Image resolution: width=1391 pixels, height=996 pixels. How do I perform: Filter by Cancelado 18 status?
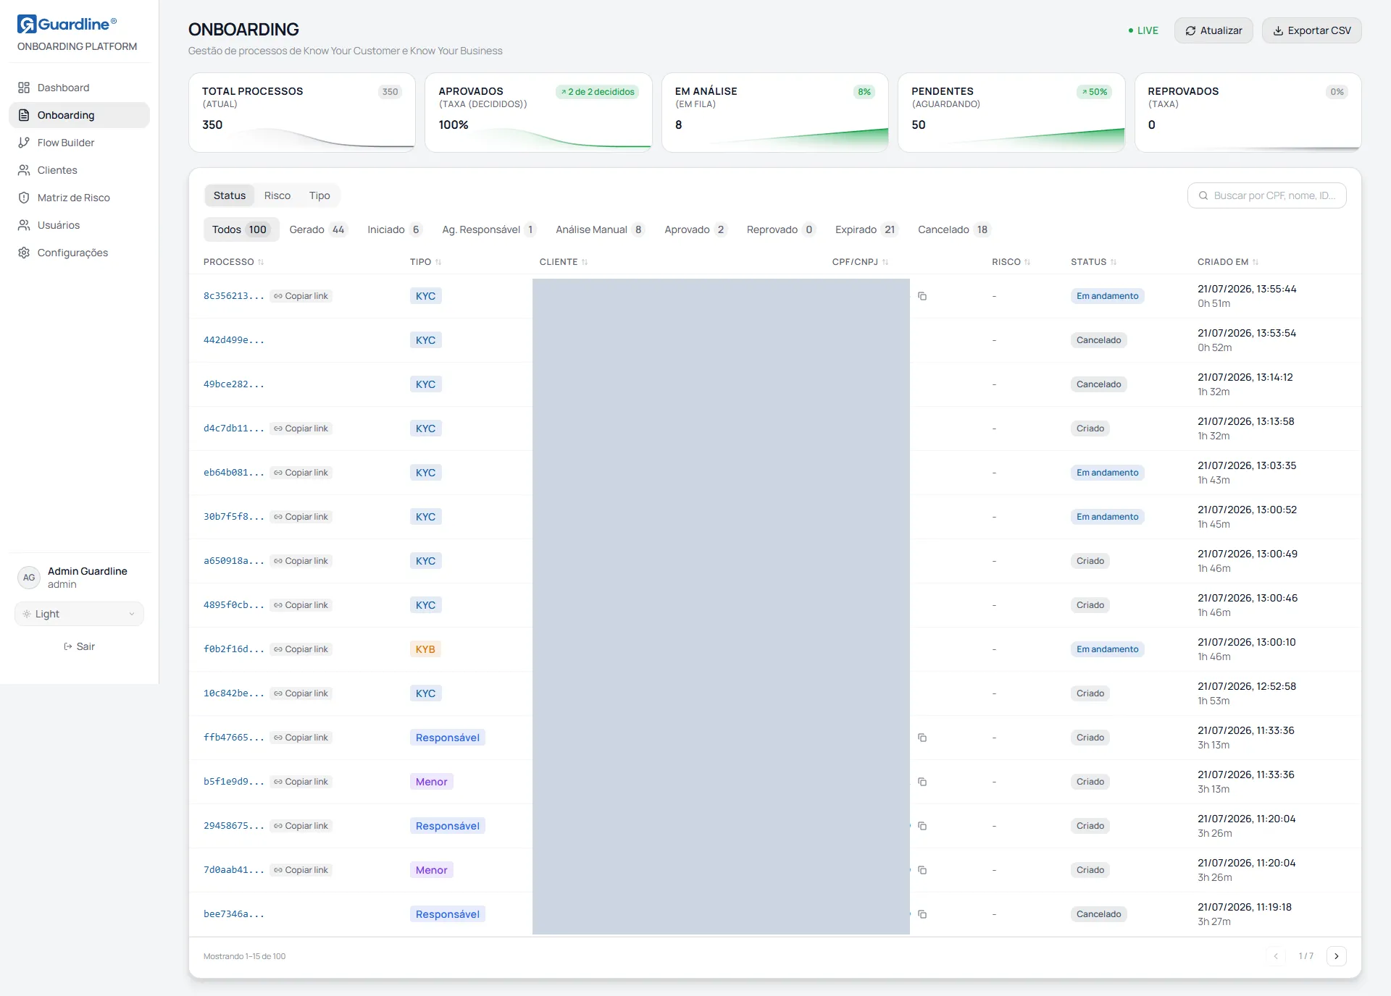pos(953,229)
